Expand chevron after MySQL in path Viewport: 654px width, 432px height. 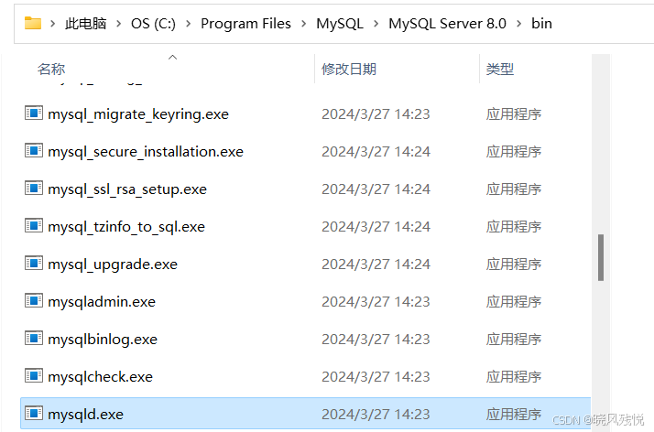376,24
